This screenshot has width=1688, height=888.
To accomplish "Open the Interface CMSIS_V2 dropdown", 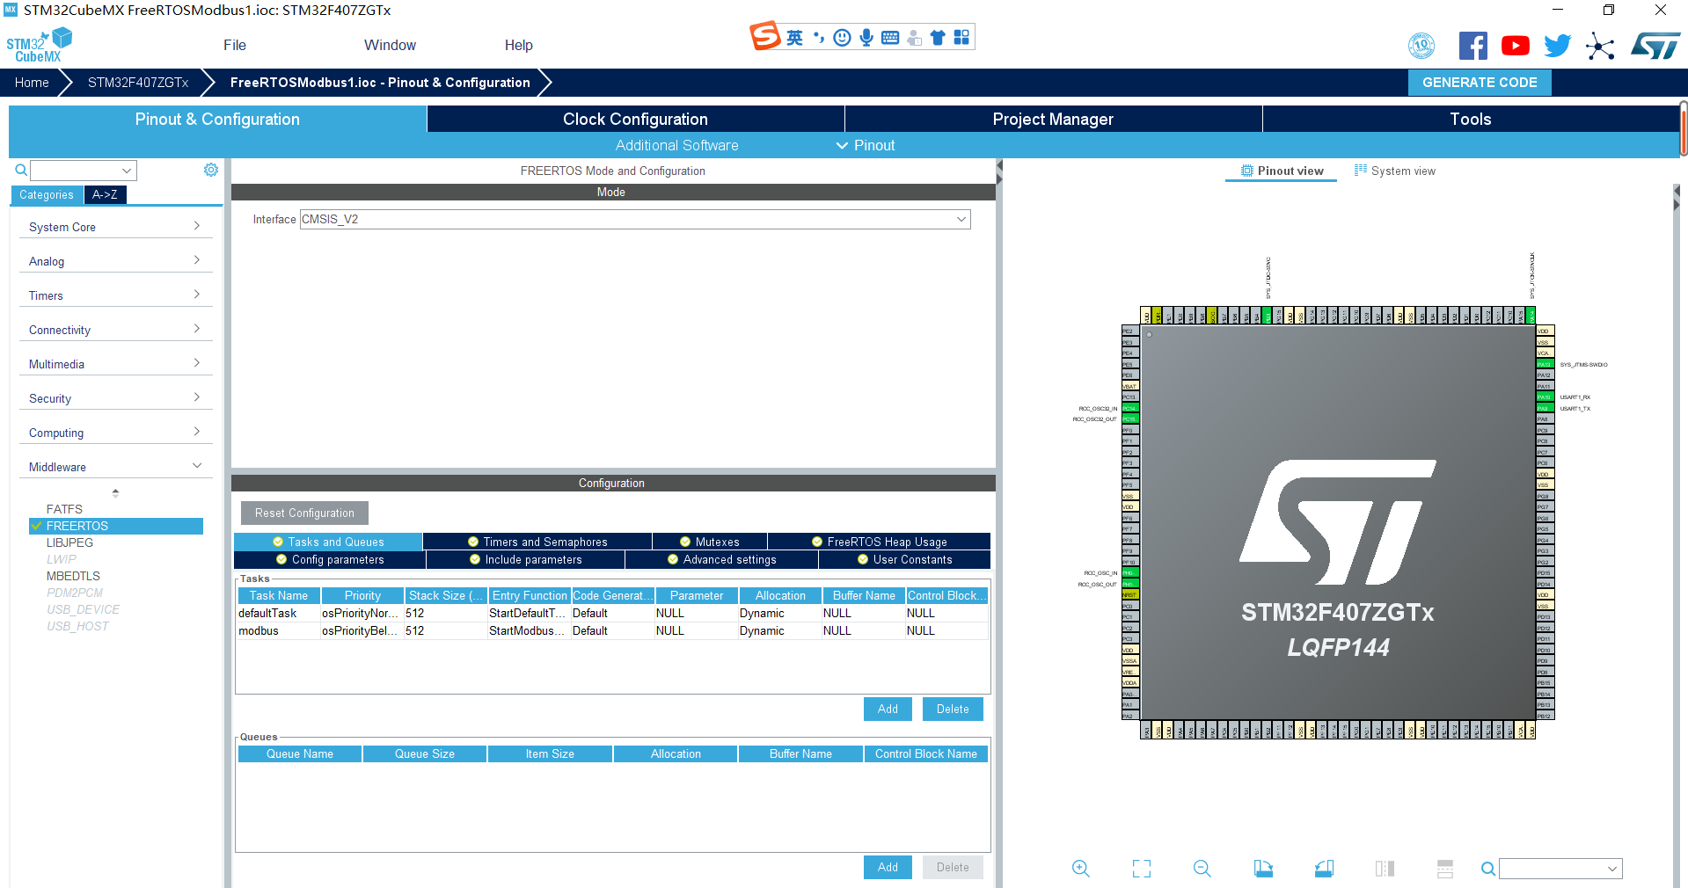I will (x=961, y=219).
